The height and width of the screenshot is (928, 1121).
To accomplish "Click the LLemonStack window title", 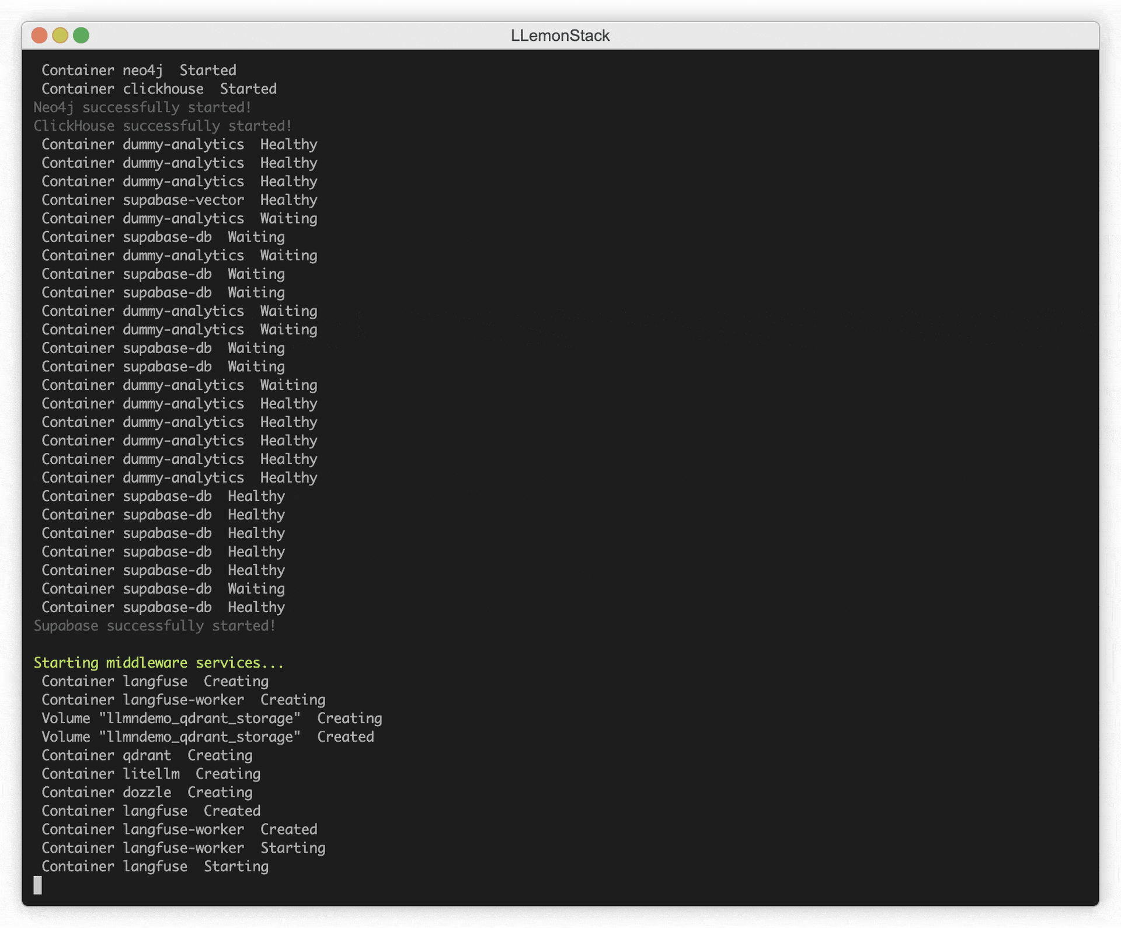I will [x=560, y=36].
